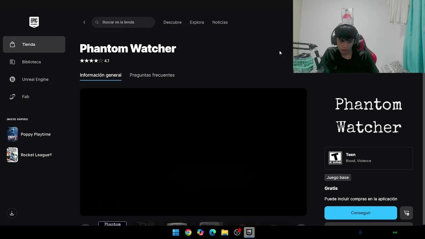Viewport: 425px width, 239px height.
Task: Open the Noticias page
Action: pyautogui.click(x=220, y=22)
